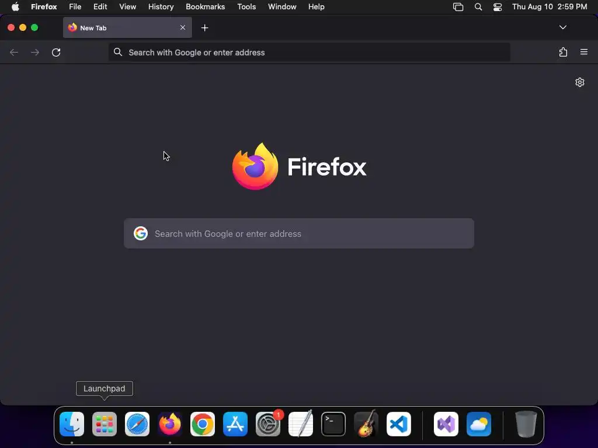The width and height of the screenshot is (598, 448).
Task: Open the Weather app from the Dock
Action: click(479, 424)
